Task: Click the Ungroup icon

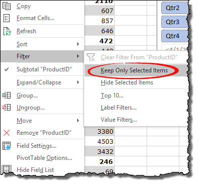Action: point(7,108)
